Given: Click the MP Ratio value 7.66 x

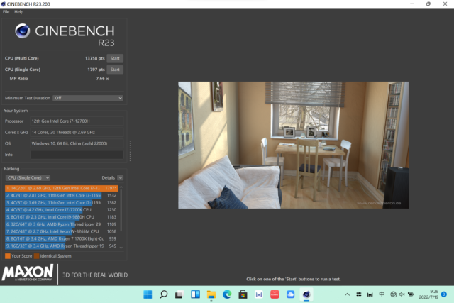Looking at the screenshot, I should click(102, 79).
